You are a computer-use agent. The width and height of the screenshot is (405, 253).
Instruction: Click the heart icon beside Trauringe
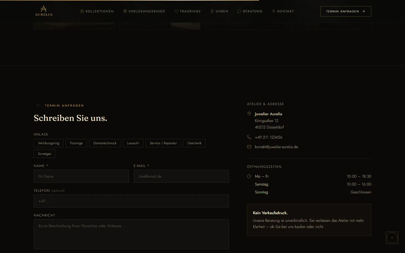[x=176, y=11]
